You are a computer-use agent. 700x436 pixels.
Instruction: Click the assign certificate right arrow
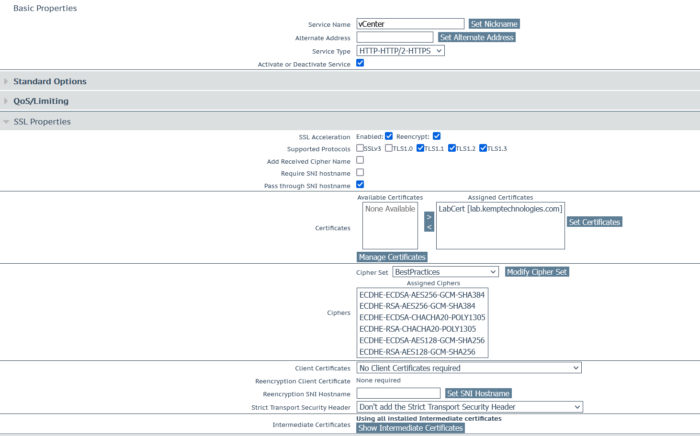429,217
